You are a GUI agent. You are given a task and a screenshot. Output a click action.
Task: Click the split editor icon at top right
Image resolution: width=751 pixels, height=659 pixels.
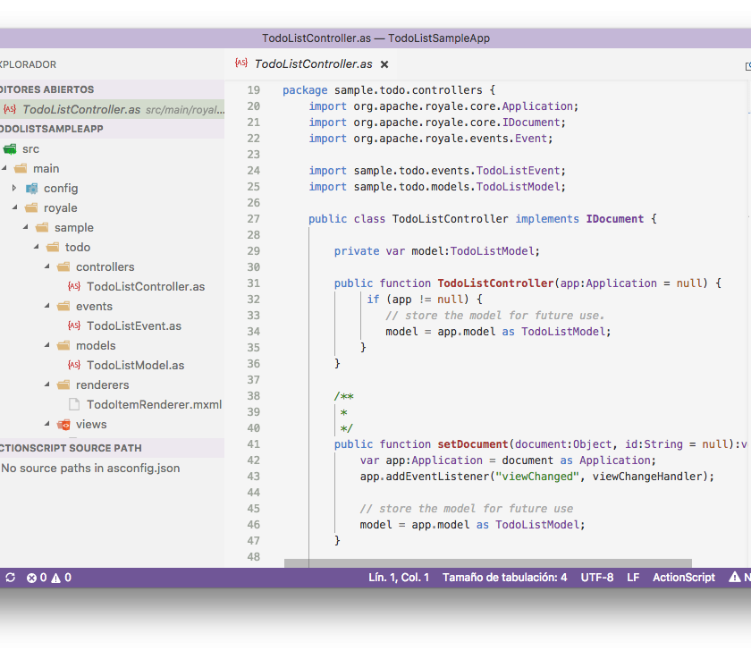(747, 65)
